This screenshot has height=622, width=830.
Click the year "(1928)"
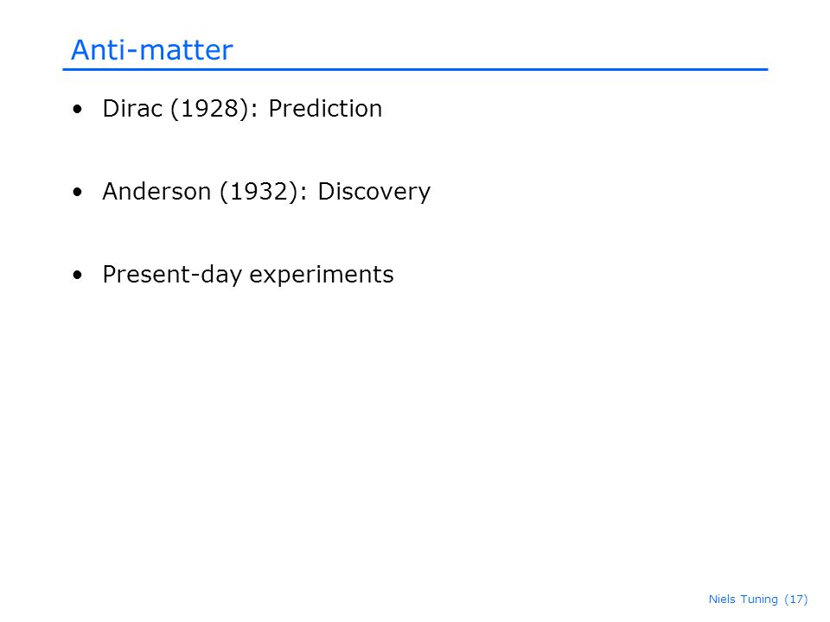[x=209, y=109]
